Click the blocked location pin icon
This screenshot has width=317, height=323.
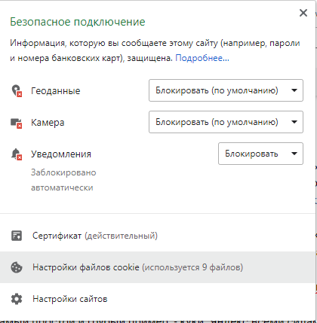click(17, 91)
